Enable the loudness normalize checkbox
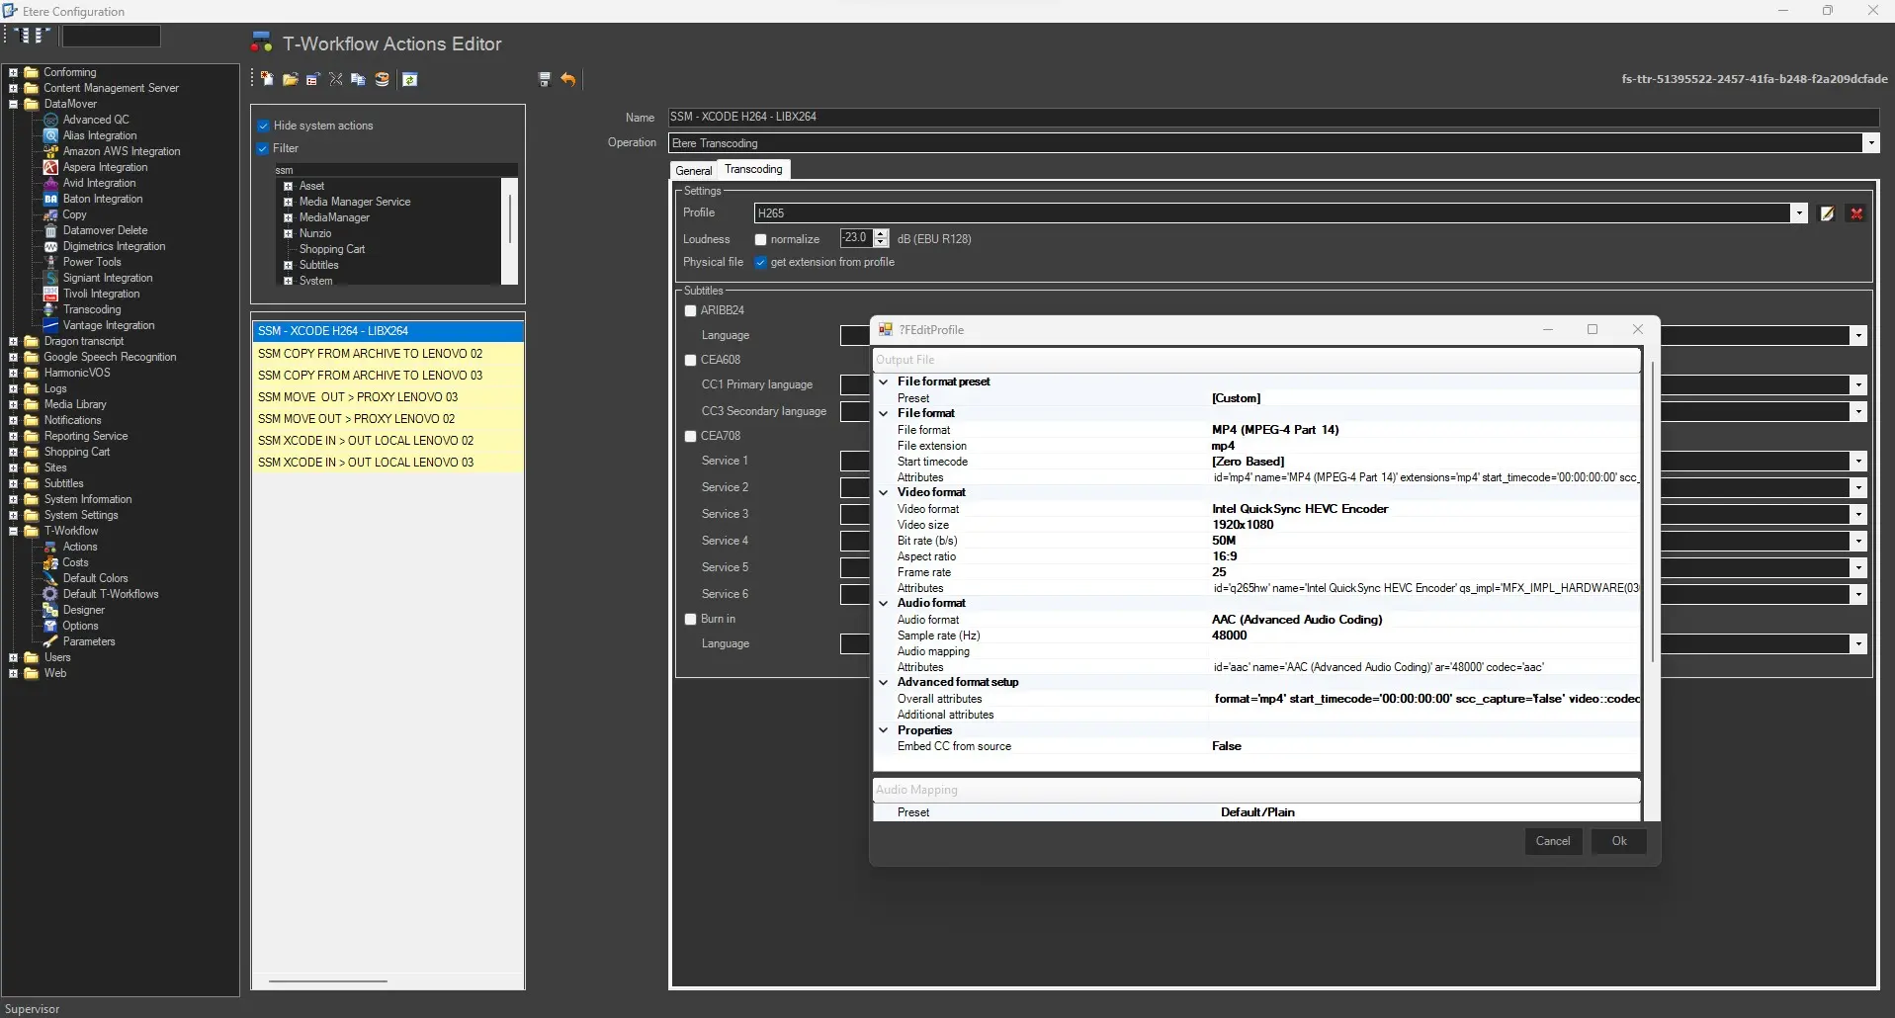 click(x=761, y=239)
